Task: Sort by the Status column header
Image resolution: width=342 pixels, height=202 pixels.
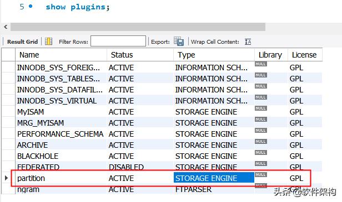Action: pyautogui.click(x=140, y=55)
